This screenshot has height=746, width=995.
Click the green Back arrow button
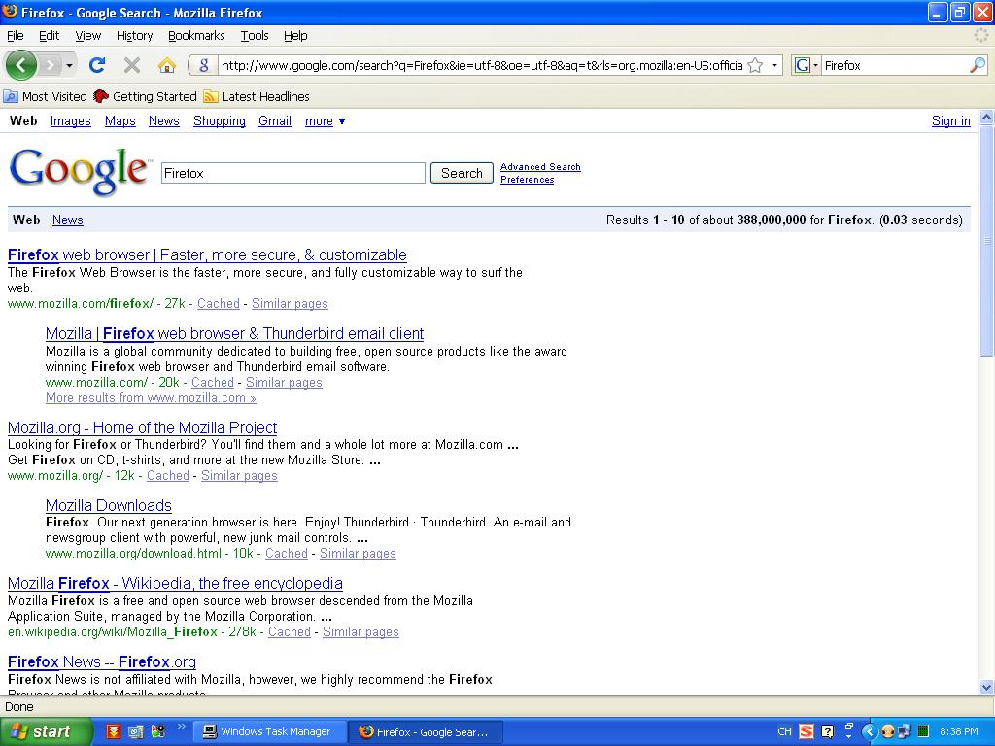pyautogui.click(x=21, y=65)
